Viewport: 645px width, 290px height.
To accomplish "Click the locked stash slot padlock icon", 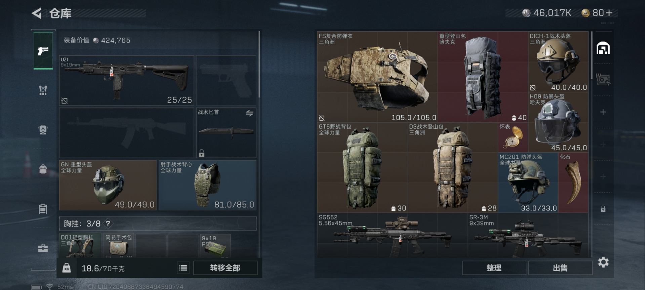I will click(x=603, y=209).
